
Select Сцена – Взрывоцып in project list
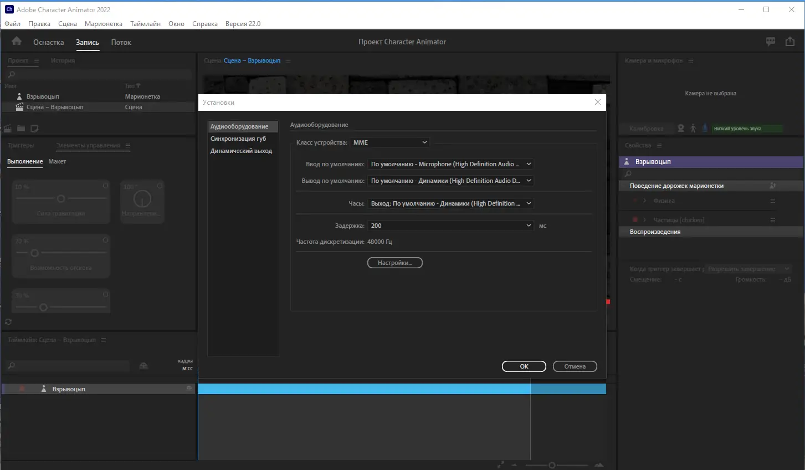(x=55, y=107)
